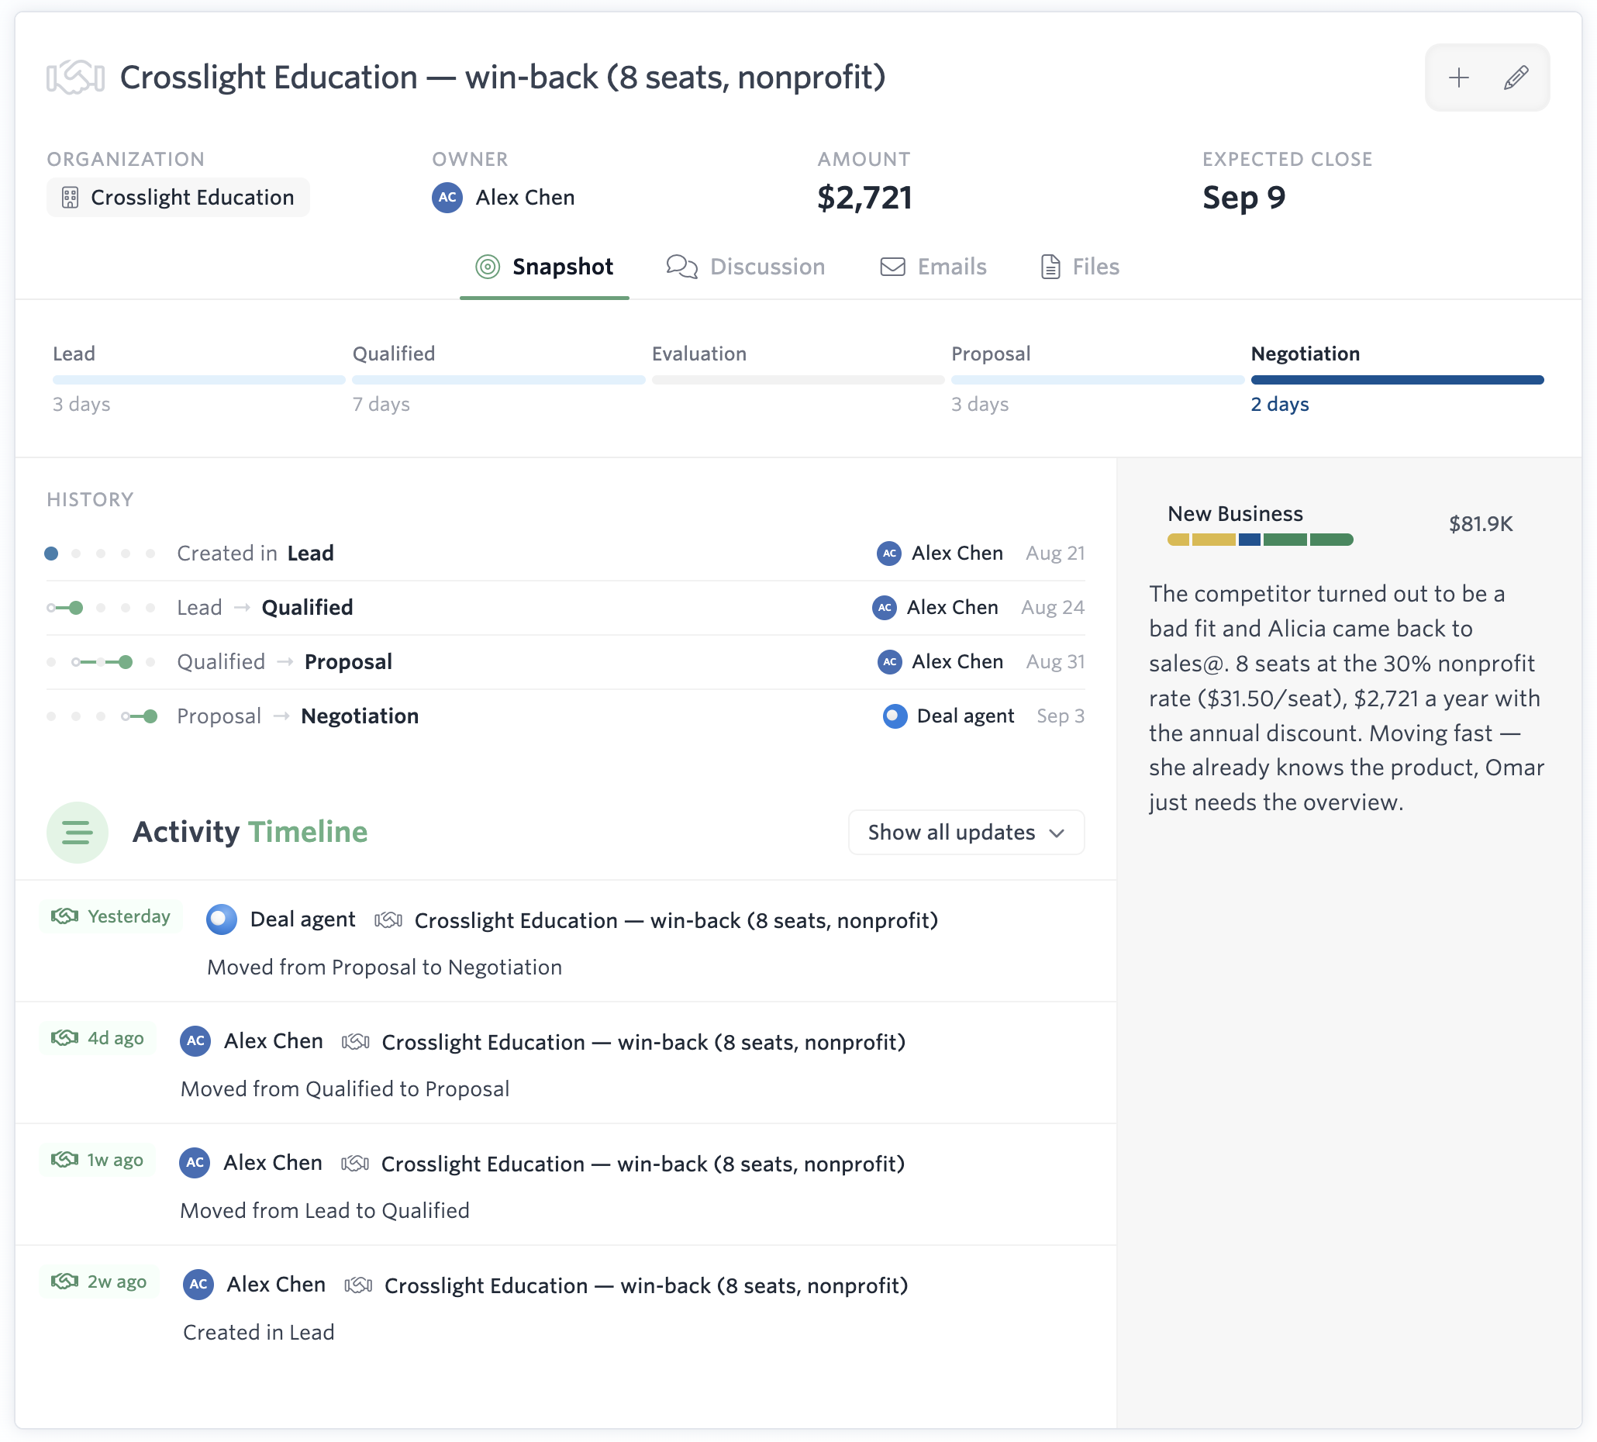Select the Qualified stage progress bar

[498, 381]
